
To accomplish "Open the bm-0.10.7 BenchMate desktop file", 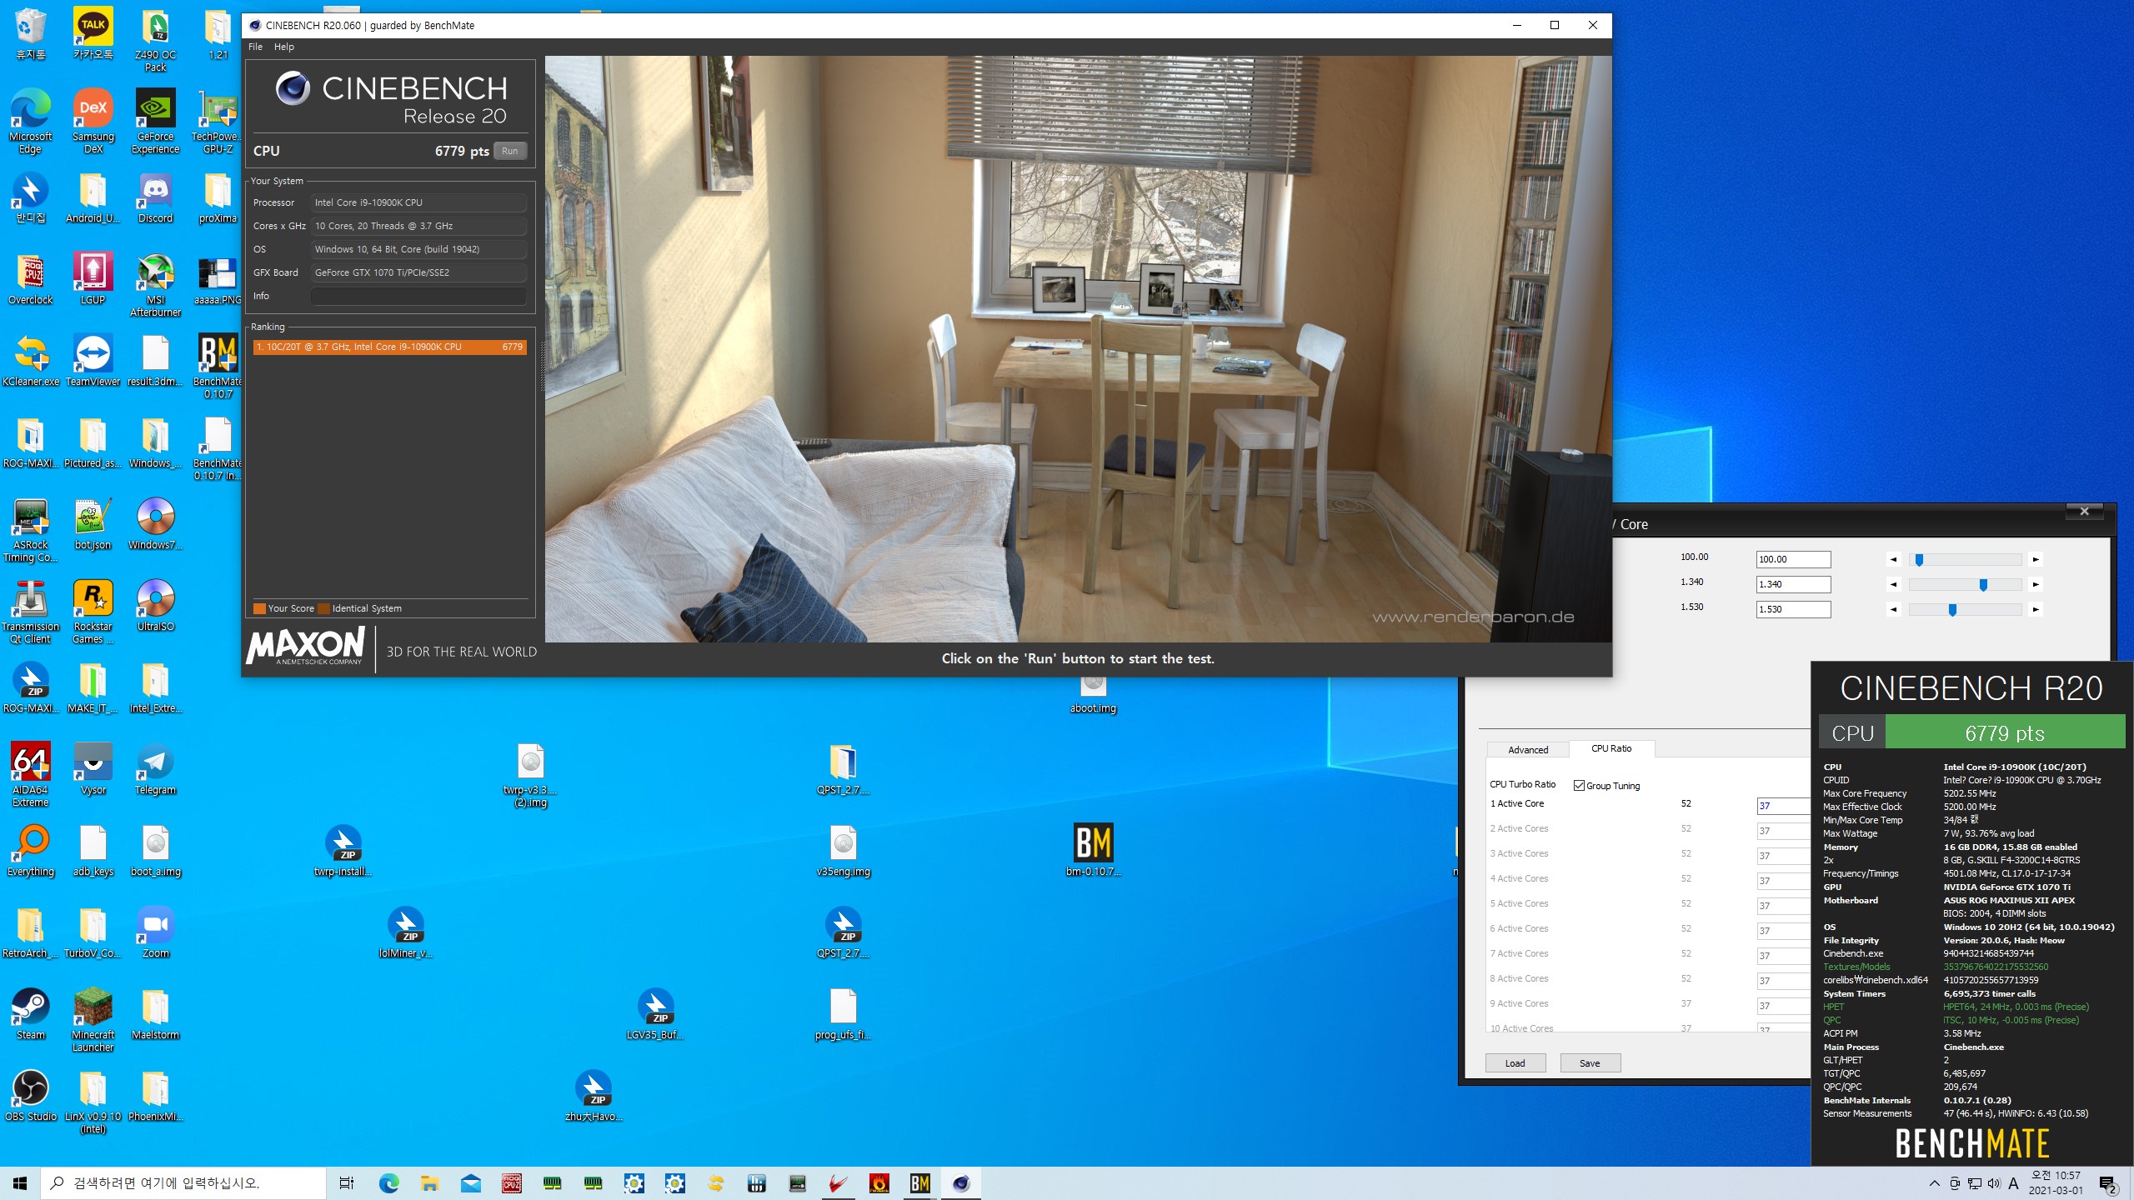I will 1093,851.
